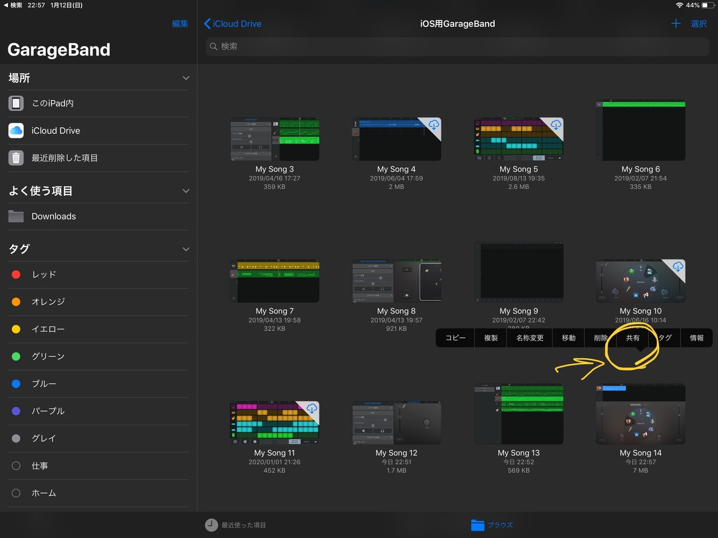Choose 共有 in the context menu
This screenshot has height=538, width=718.
tap(633, 338)
